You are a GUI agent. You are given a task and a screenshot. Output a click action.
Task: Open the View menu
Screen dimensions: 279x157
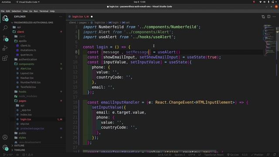[x=25, y=11]
